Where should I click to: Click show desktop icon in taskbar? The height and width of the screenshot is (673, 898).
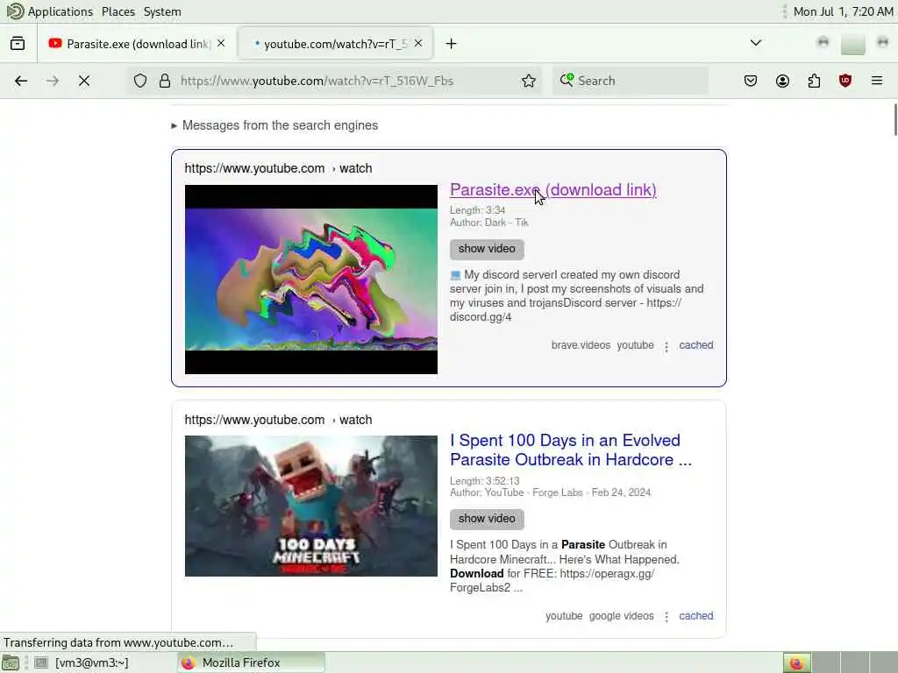tap(11, 662)
